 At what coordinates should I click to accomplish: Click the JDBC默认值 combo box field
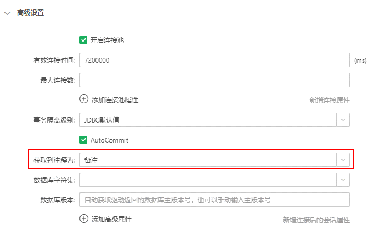click(208, 120)
